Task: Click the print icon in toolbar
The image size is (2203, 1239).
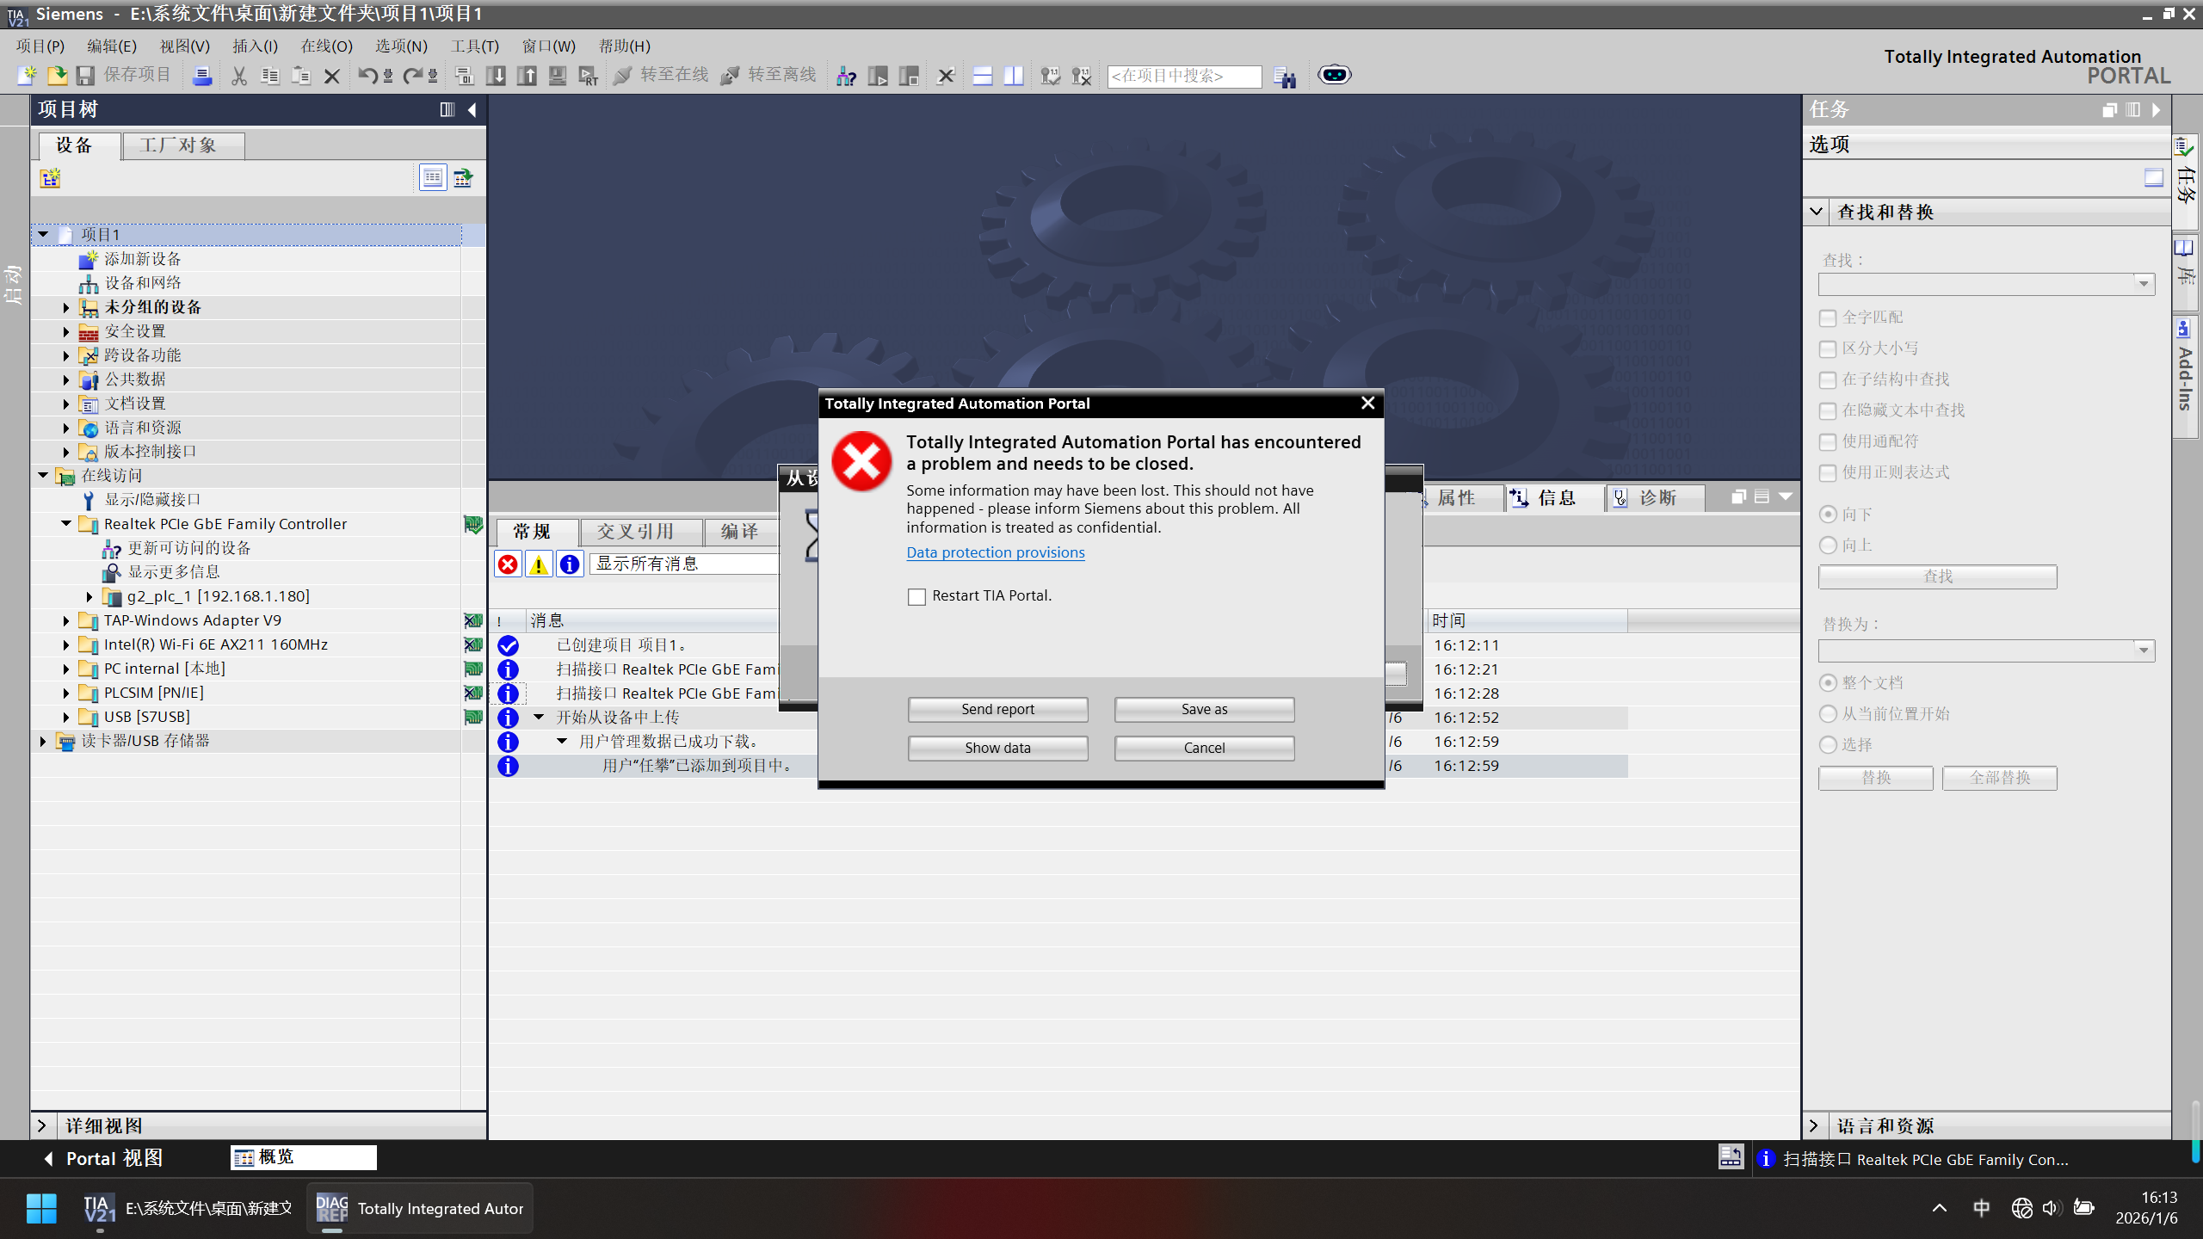Action: coord(202,76)
